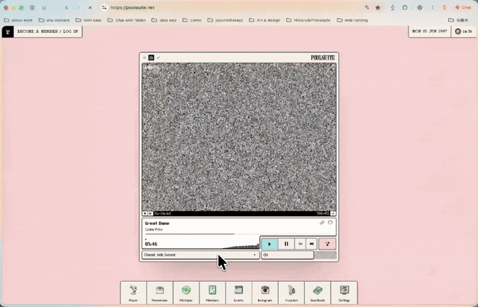Screen dimensions: 478x307
Task: Open the Members dock icon
Action: (212, 293)
